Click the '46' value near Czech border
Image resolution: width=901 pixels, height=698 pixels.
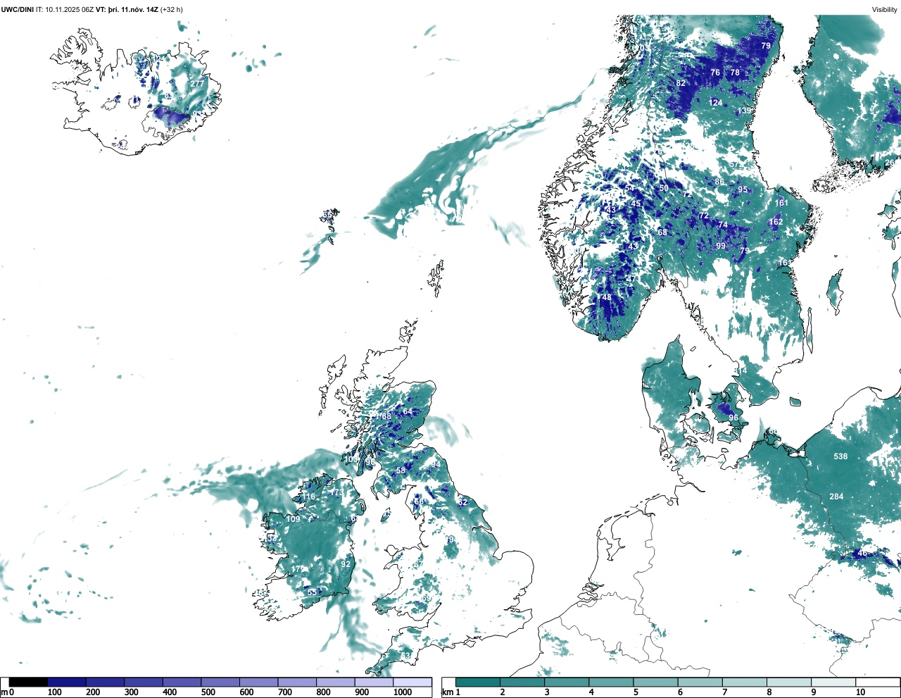862,553
